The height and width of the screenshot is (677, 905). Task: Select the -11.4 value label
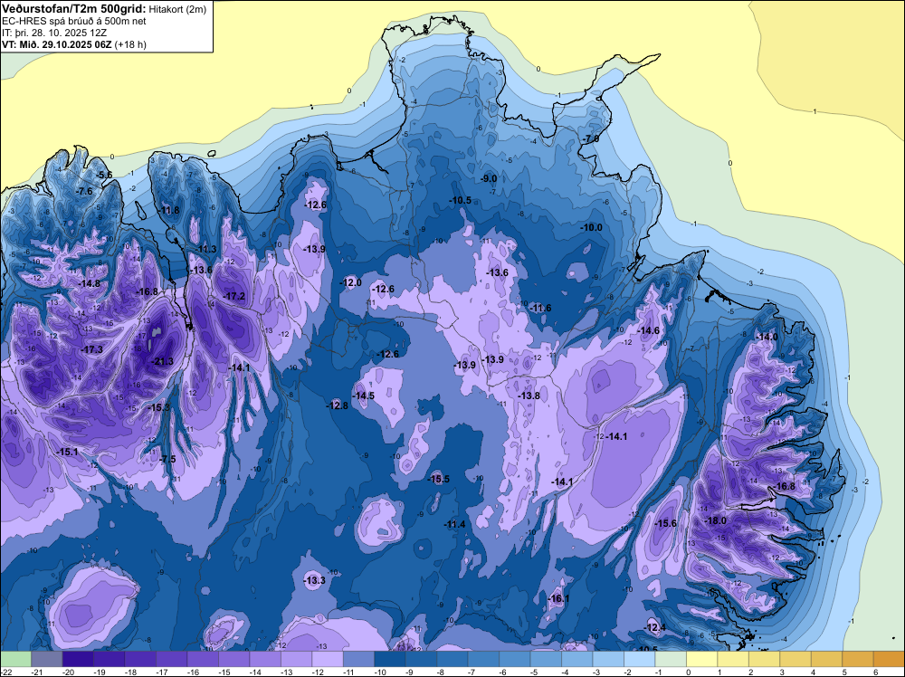(x=455, y=524)
